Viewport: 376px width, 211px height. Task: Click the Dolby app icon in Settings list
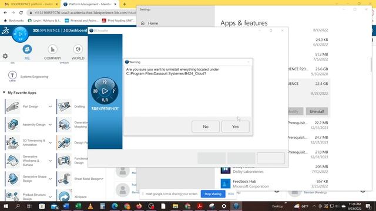click(x=226, y=169)
